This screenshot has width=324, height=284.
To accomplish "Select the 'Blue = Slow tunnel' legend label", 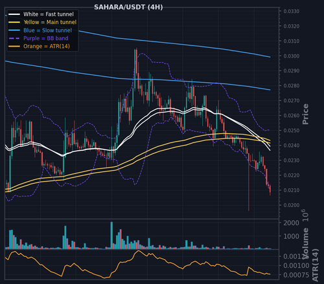I will pos(47,30).
